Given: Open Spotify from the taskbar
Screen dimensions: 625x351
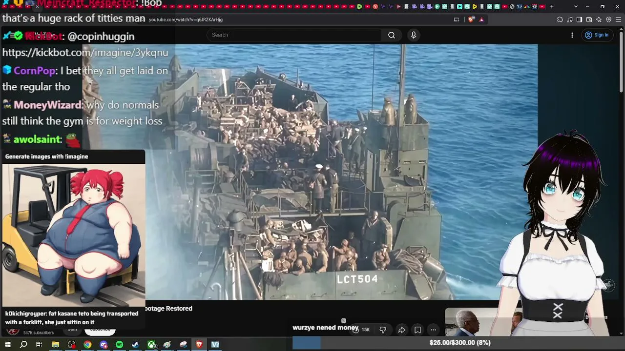Looking at the screenshot, I should [120, 345].
